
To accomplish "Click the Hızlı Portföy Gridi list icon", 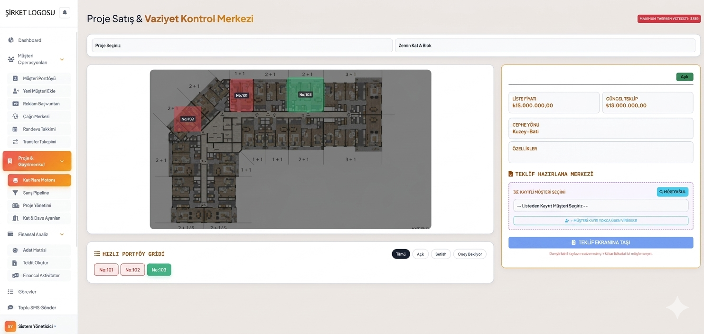I will click(x=97, y=254).
